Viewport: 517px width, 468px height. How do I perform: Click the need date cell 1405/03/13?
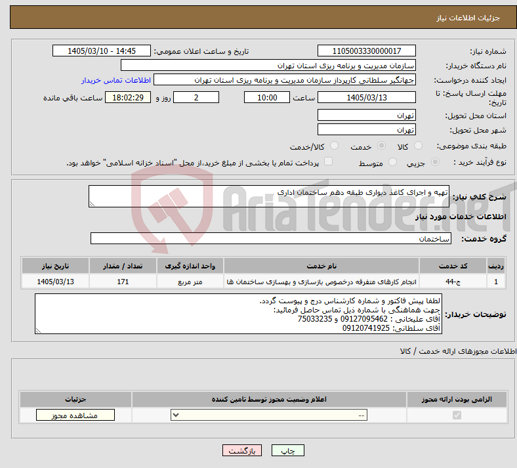(x=55, y=282)
